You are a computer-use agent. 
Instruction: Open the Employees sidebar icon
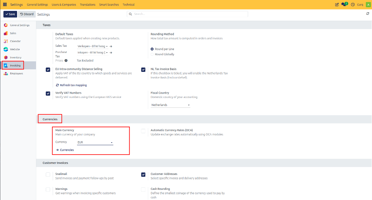(x=6, y=73)
